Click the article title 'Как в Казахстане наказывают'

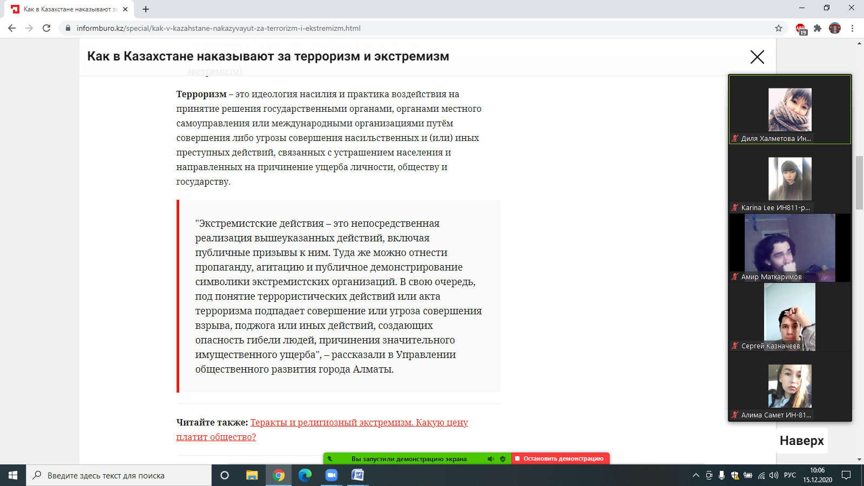(x=268, y=56)
